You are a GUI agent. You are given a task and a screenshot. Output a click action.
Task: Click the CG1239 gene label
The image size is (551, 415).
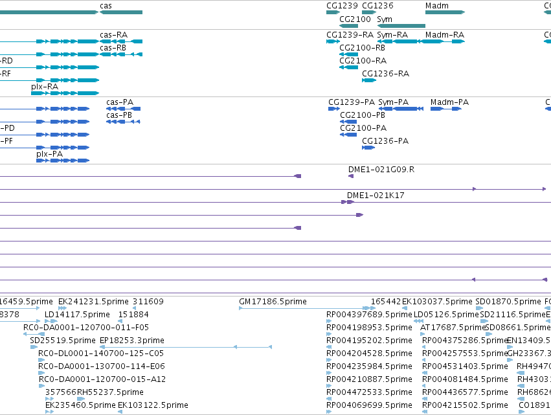[x=342, y=6]
